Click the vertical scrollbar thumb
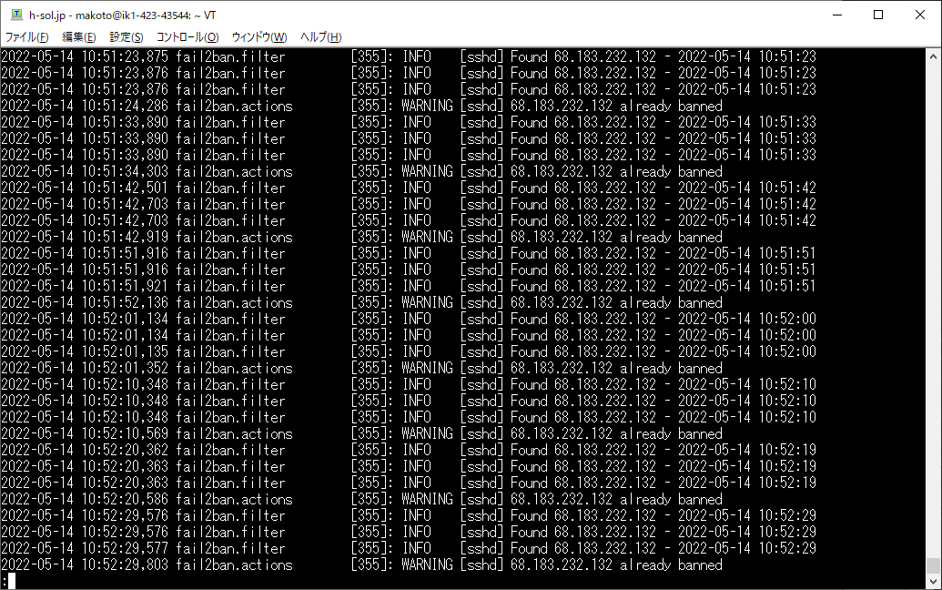The width and height of the screenshot is (942, 590). point(933,566)
